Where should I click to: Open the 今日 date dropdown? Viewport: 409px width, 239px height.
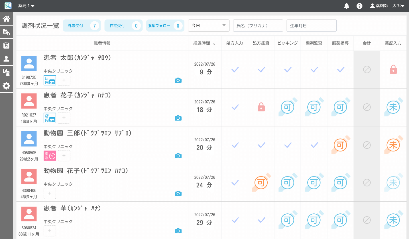click(x=209, y=26)
